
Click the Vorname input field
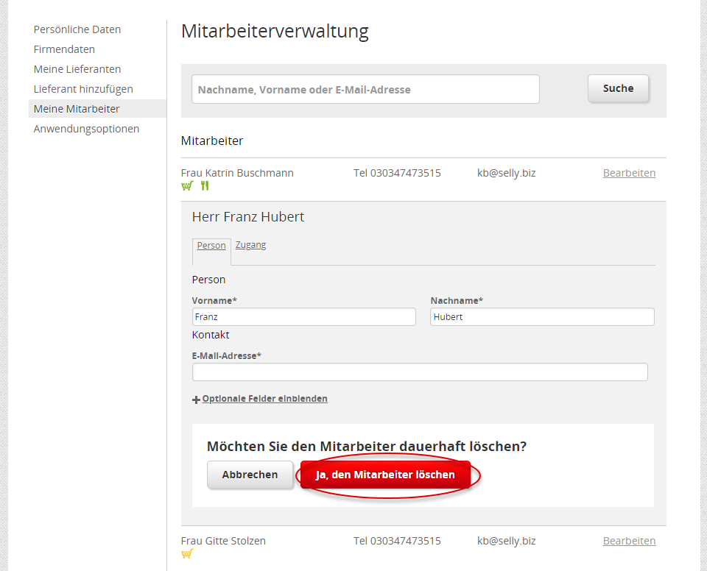pyautogui.click(x=303, y=317)
